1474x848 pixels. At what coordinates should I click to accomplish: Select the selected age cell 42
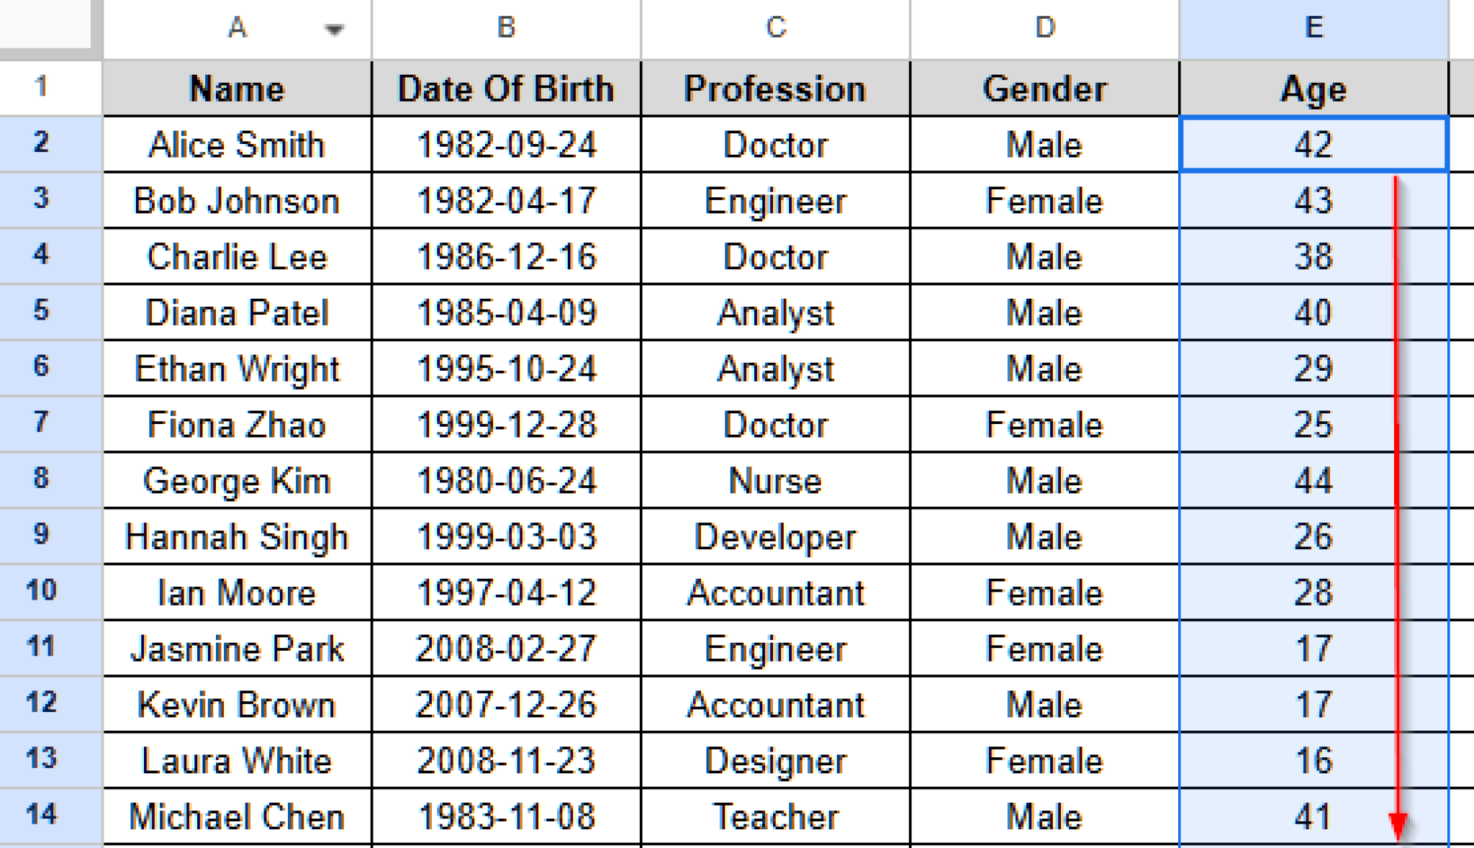pos(1314,144)
